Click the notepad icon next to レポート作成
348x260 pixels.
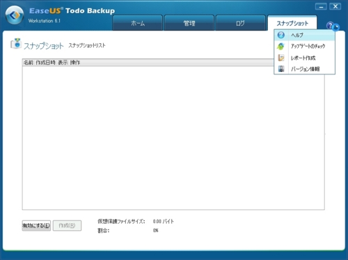[x=281, y=58]
